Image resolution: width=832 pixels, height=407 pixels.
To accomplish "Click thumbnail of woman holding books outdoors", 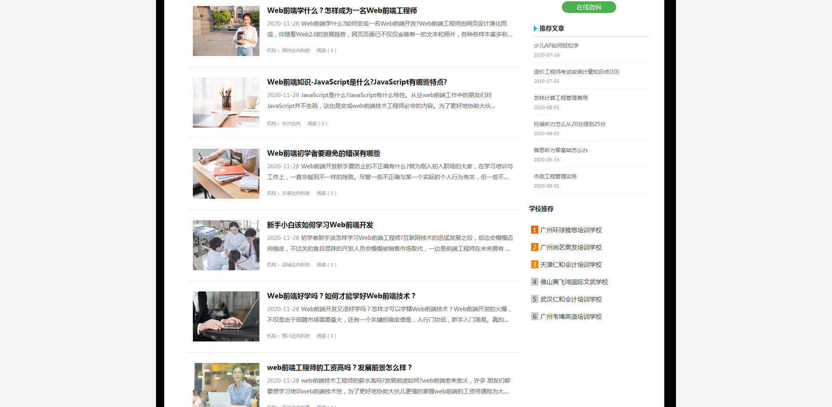I will click(226, 31).
